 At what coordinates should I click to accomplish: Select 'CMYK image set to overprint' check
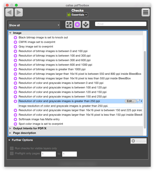coord(37,42)
